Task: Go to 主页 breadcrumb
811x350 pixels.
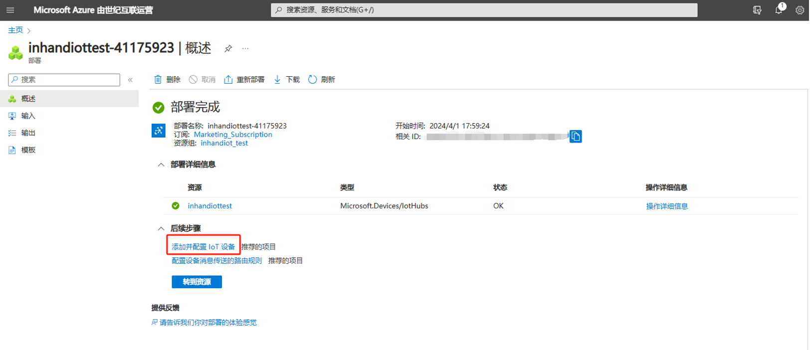Action: [x=15, y=30]
